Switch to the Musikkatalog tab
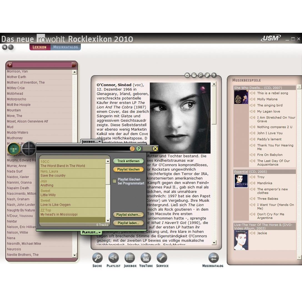The image size is (302, 302). point(66,47)
